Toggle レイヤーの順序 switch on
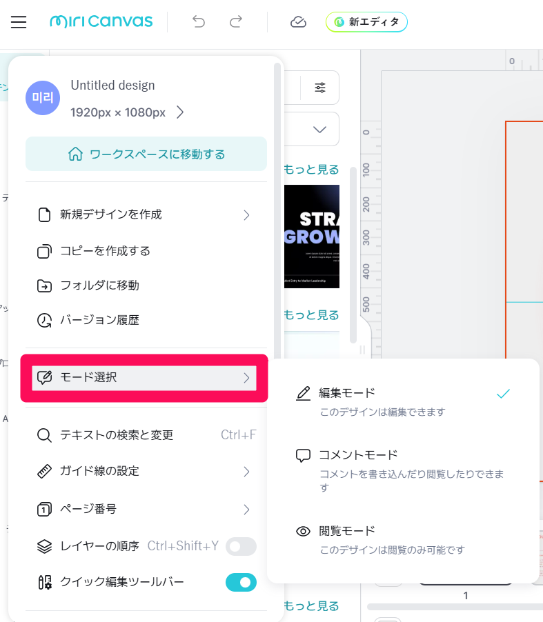Image resolution: width=543 pixels, height=622 pixels. tap(241, 547)
